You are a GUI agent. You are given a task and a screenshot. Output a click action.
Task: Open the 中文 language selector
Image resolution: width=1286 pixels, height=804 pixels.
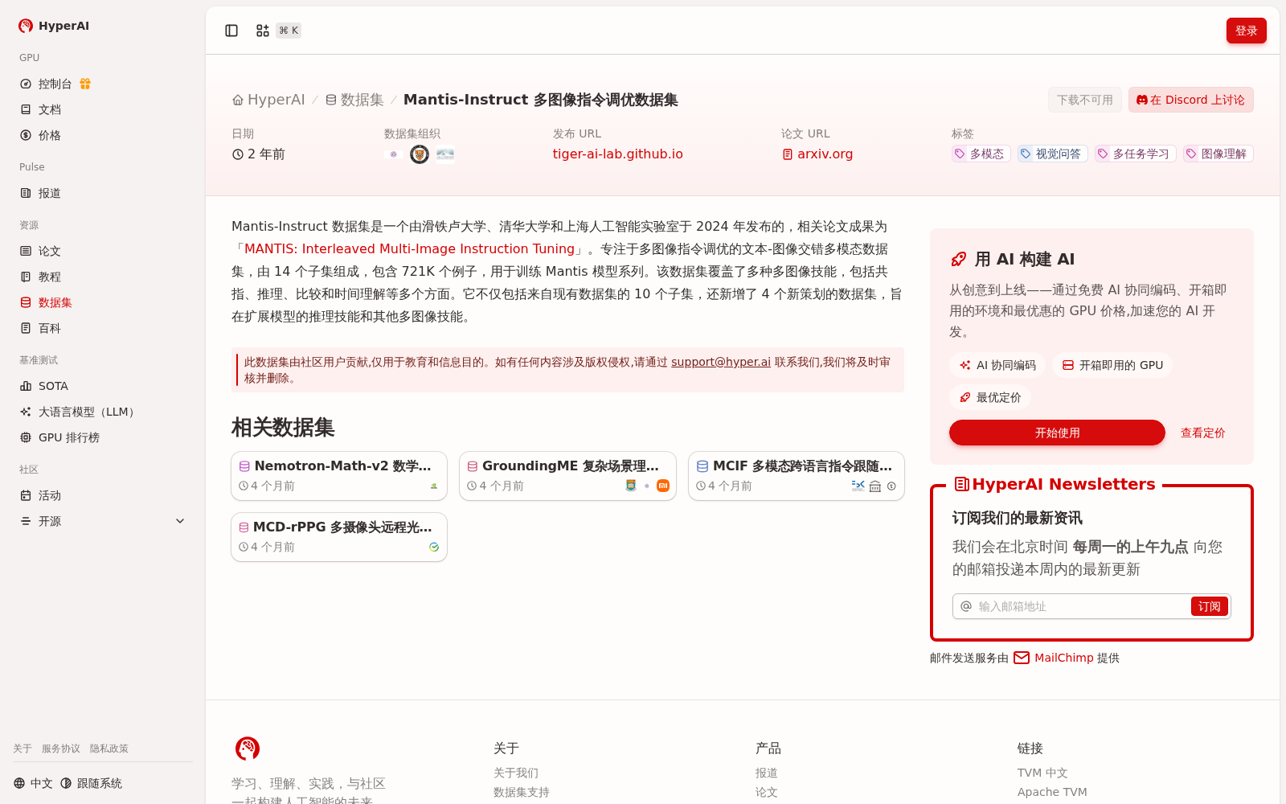pyautogui.click(x=33, y=783)
